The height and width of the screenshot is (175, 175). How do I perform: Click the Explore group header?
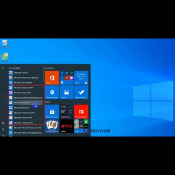tap(48, 102)
